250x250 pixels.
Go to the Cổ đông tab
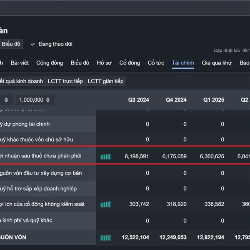pos(130,63)
